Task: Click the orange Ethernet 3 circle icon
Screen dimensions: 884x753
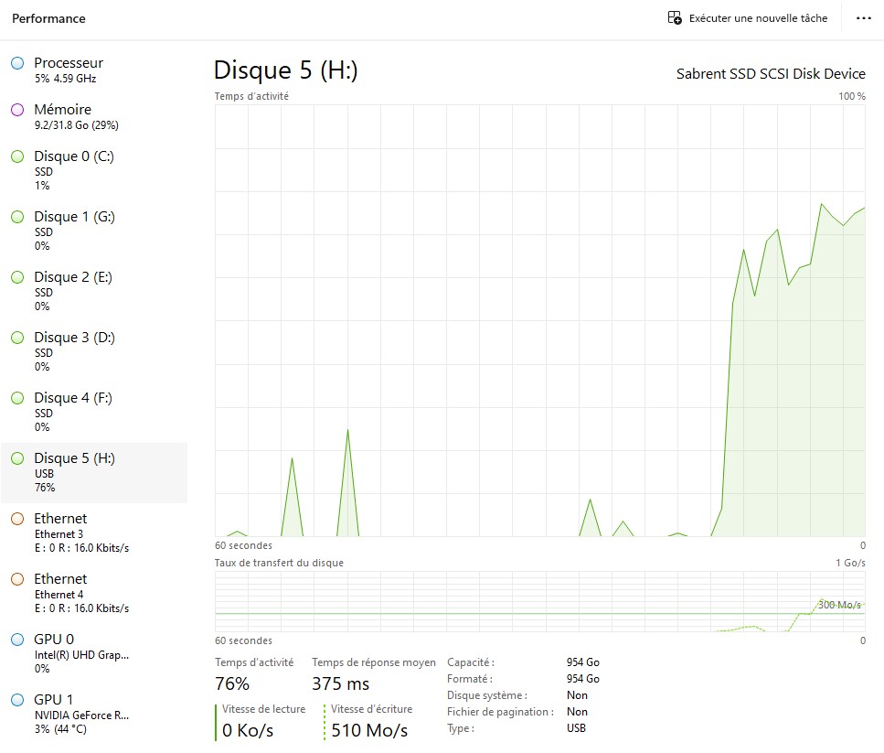Action: click(16, 519)
